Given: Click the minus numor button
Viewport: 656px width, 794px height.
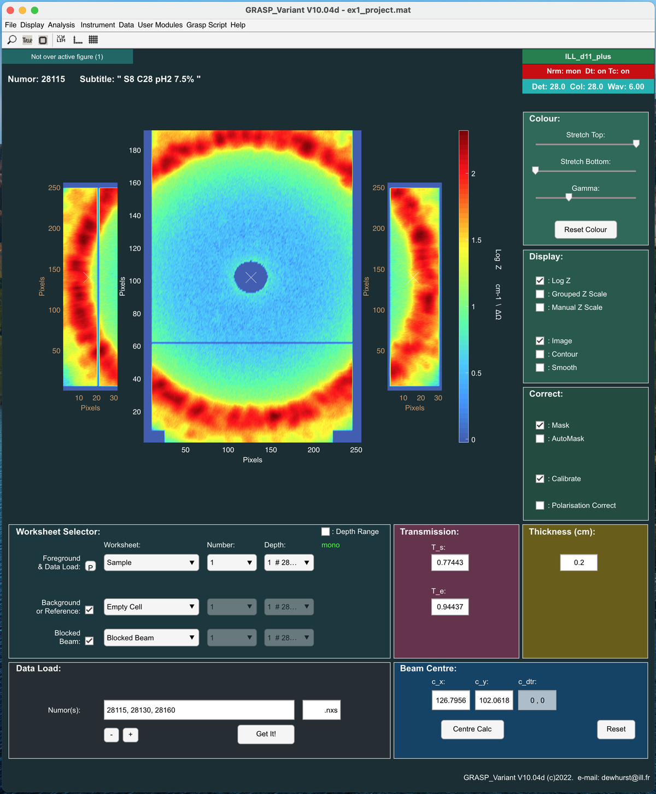Looking at the screenshot, I should [112, 734].
